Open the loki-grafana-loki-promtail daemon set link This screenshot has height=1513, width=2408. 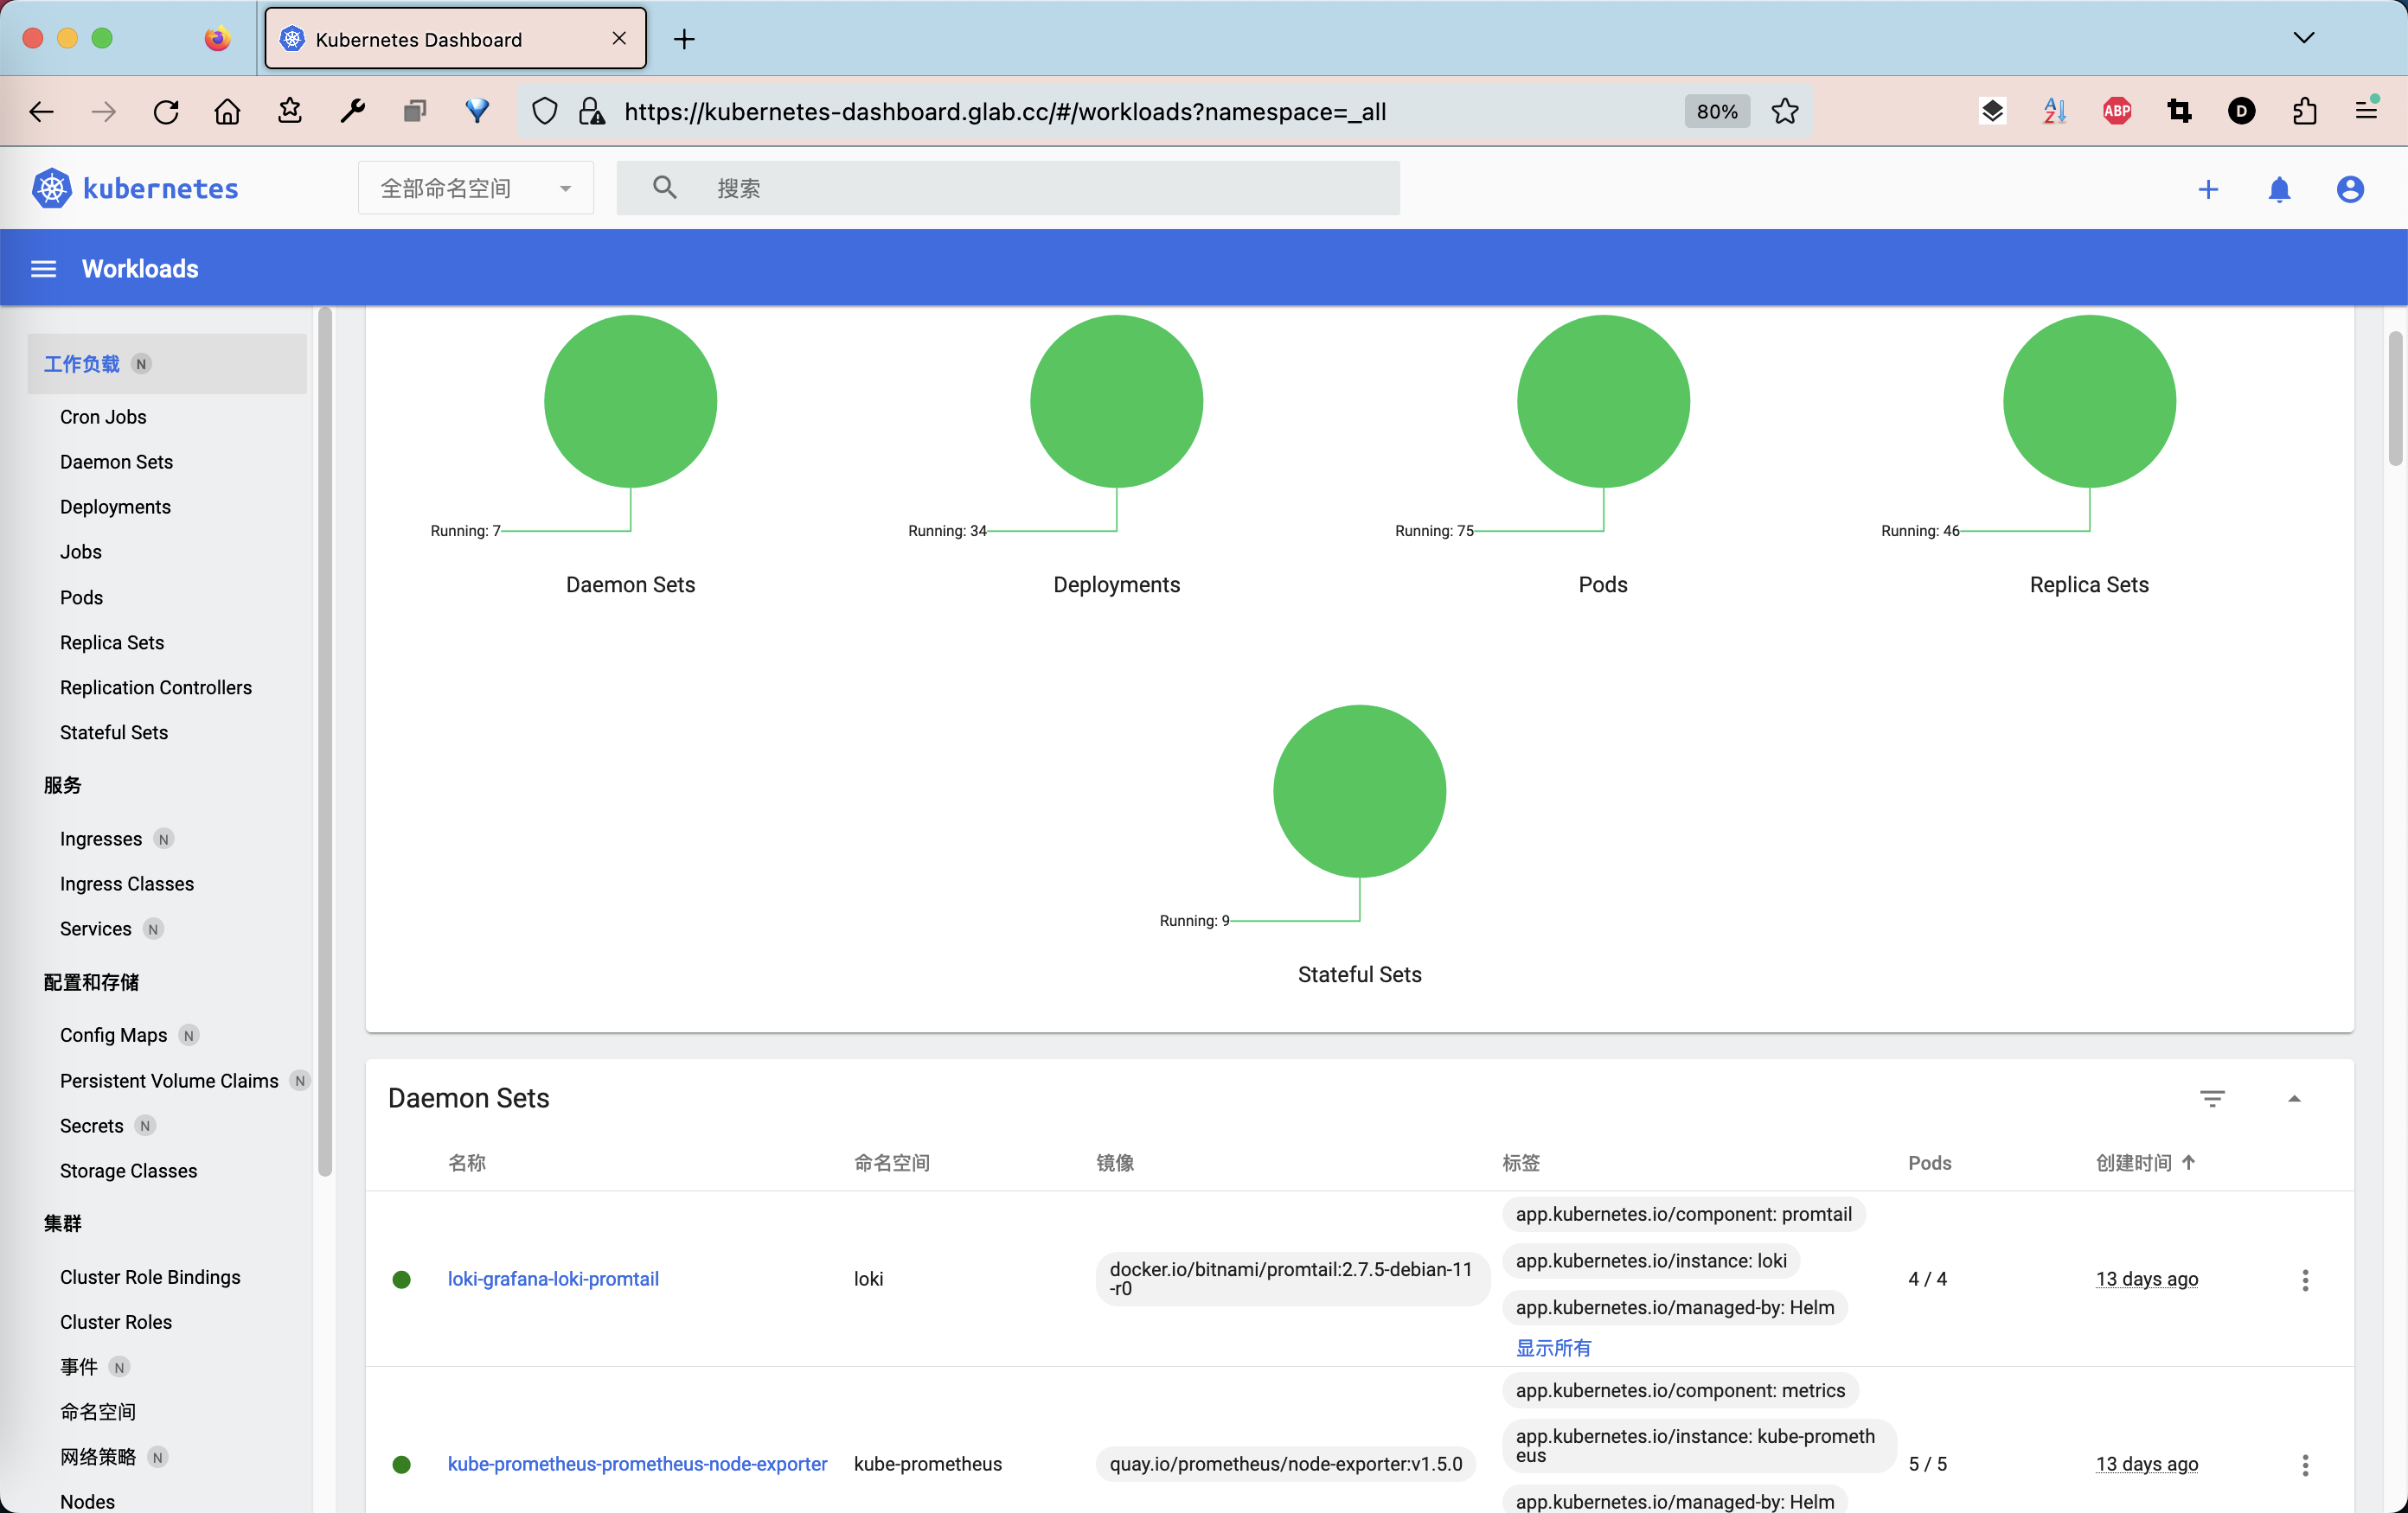pyautogui.click(x=553, y=1280)
